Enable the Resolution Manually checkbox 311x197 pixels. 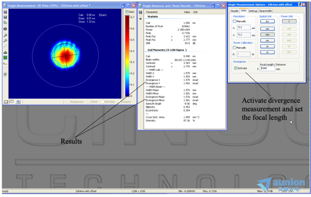[x=234, y=21]
